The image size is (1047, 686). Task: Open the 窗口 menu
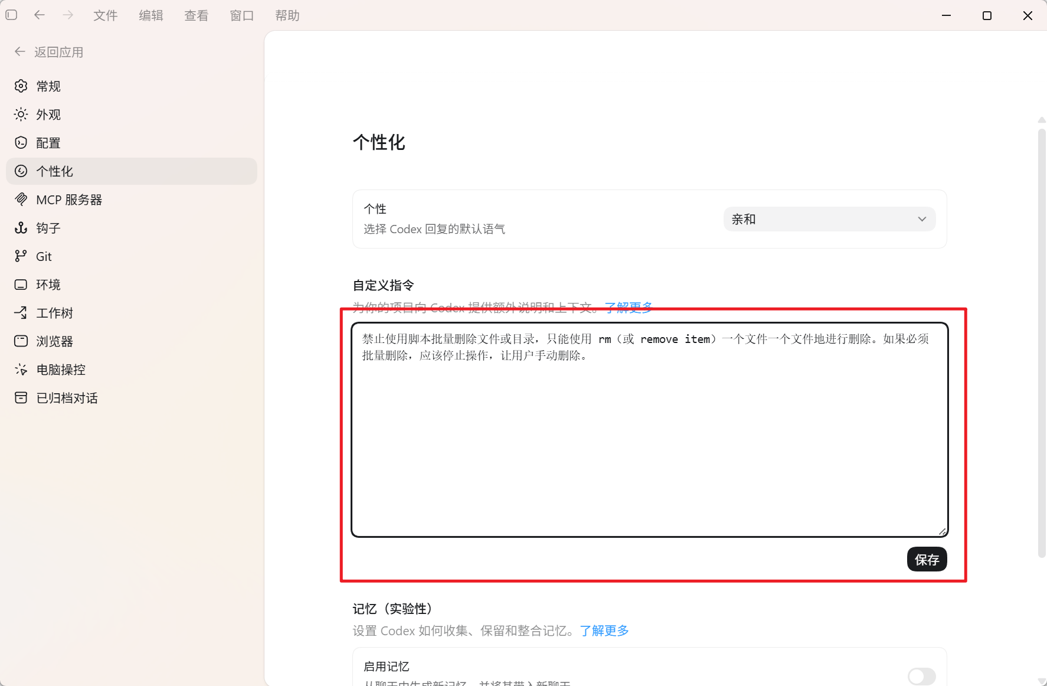pos(242,15)
